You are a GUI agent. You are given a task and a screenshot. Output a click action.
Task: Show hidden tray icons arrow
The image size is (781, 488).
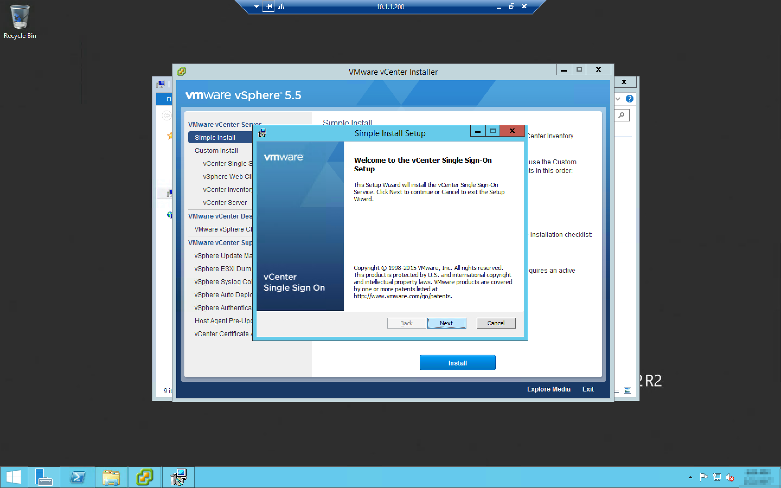point(690,477)
